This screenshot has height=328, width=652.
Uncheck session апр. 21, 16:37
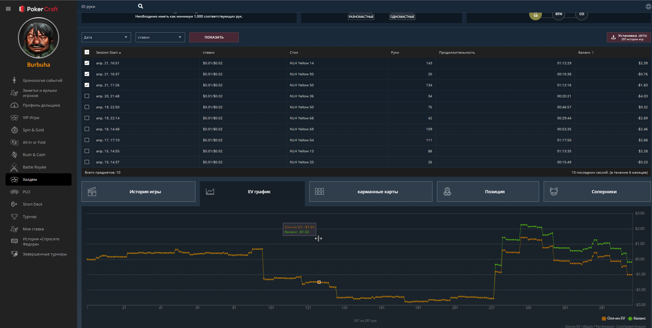pyautogui.click(x=87, y=74)
